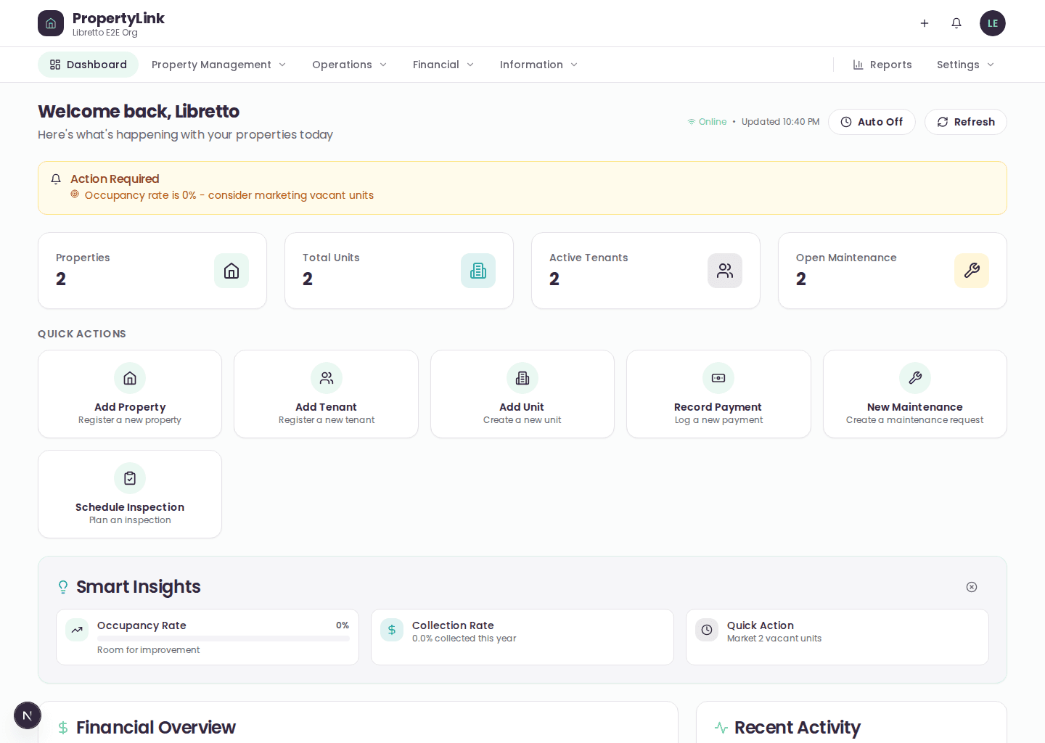Open the Active Tenants stat card label
Screen dimensions: 1045x743
pos(589,258)
